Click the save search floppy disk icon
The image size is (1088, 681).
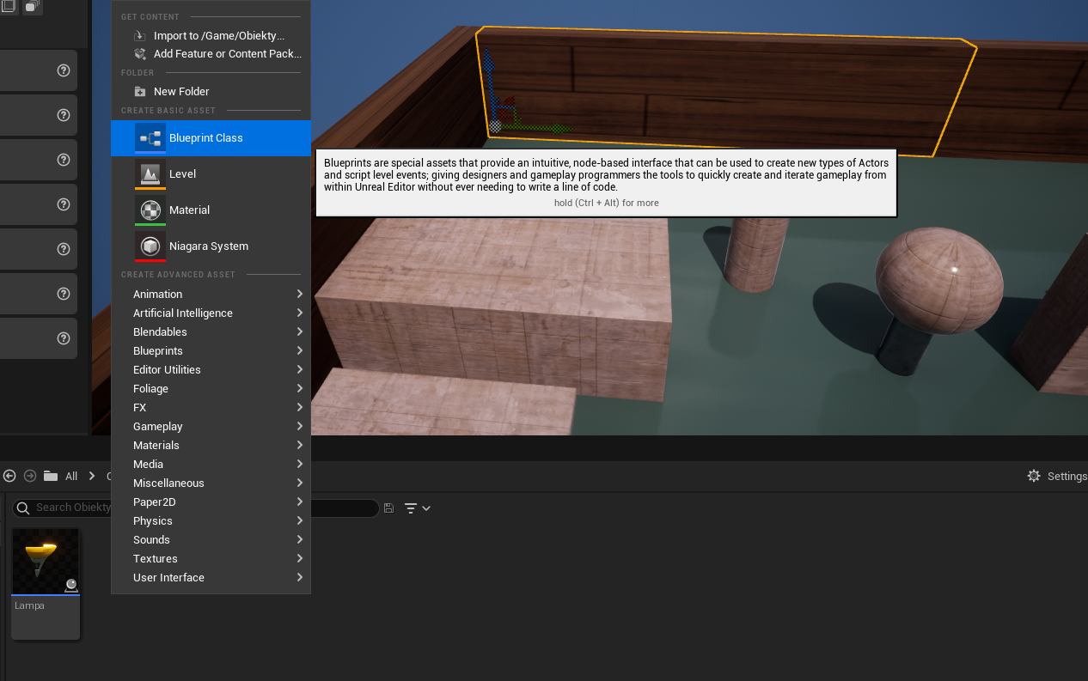coord(388,508)
